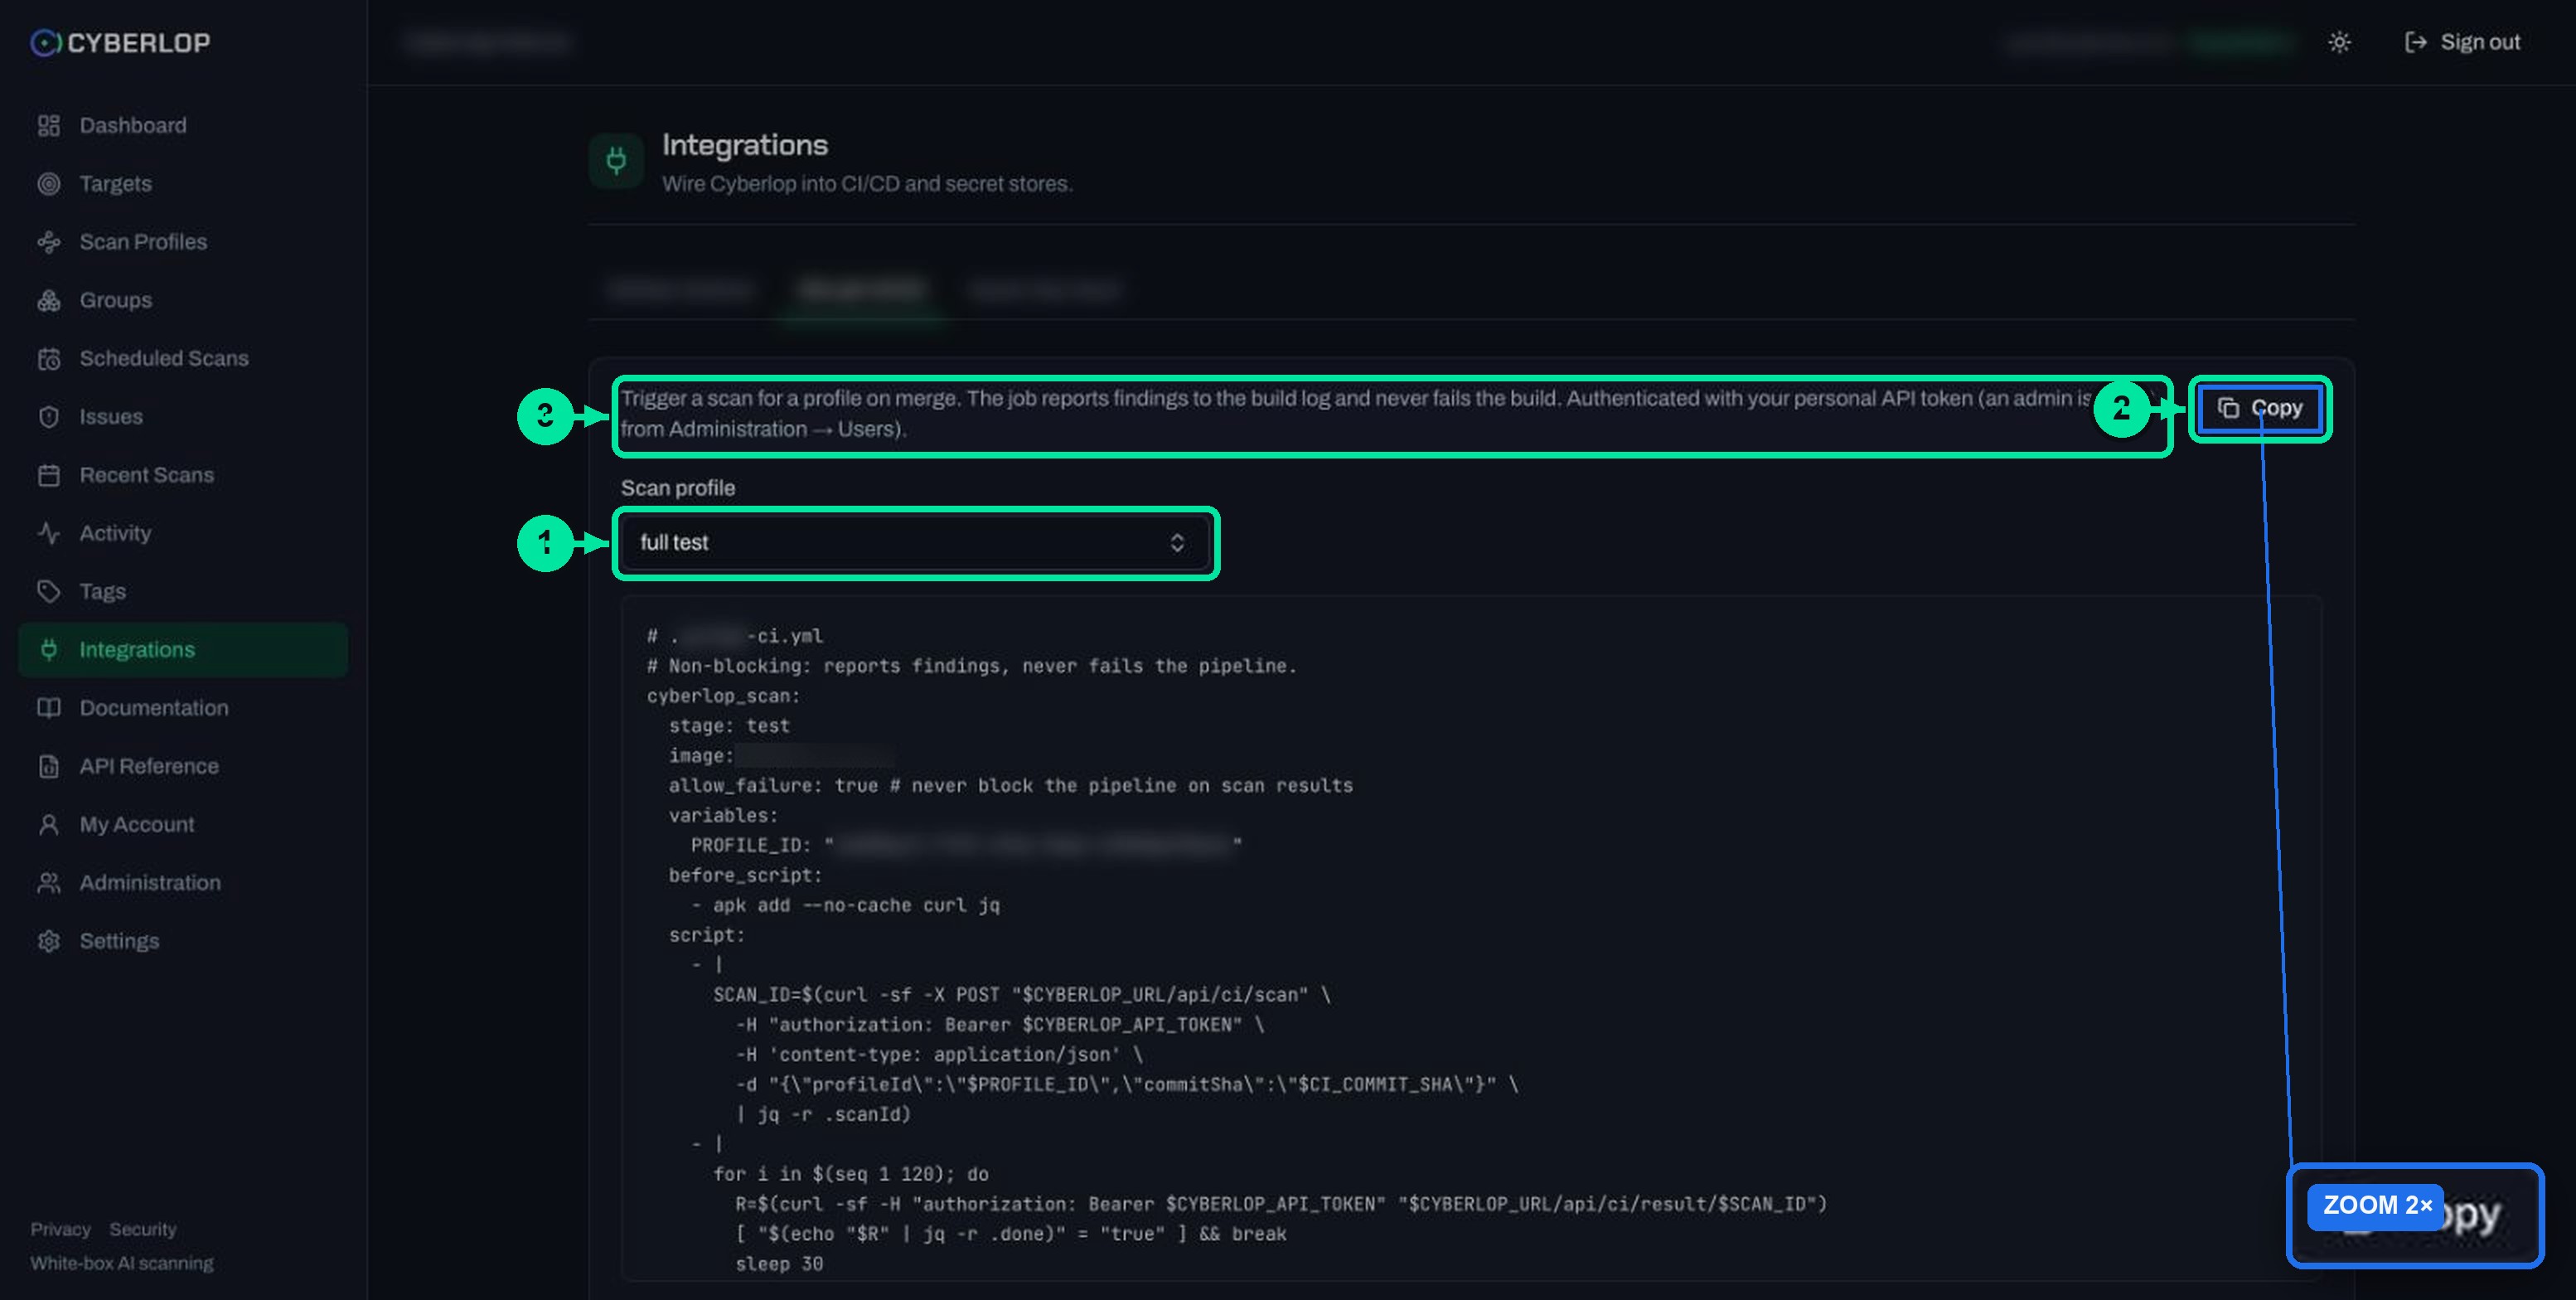The width and height of the screenshot is (2576, 1300).
Task: Click the Cyberlop logo
Action: pos(120,42)
